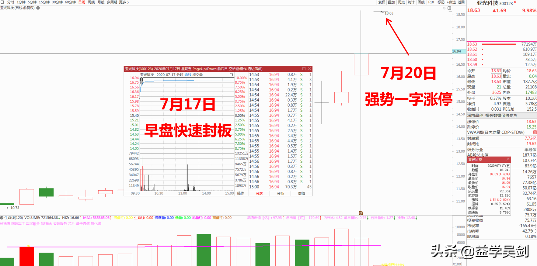
Task: Click the 长株潭 concept tag
Action: (x=5, y=224)
